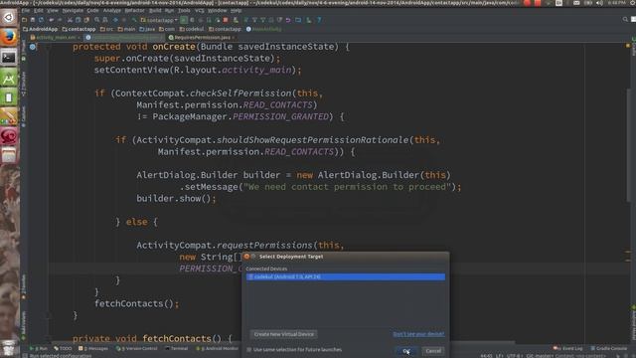This screenshot has height=358, width=636.
Task: Select the codekul Android 7.0 connected device
Action: click(x=346, y=276)
